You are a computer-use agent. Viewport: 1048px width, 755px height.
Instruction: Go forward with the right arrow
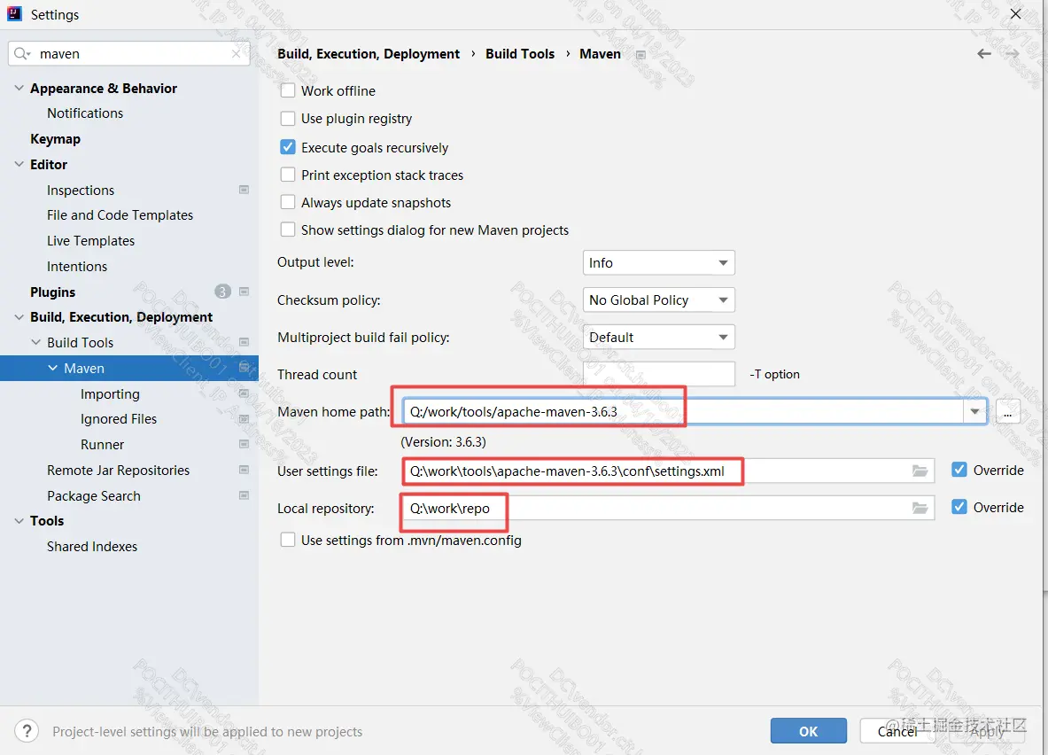[x=1013, y=53]
